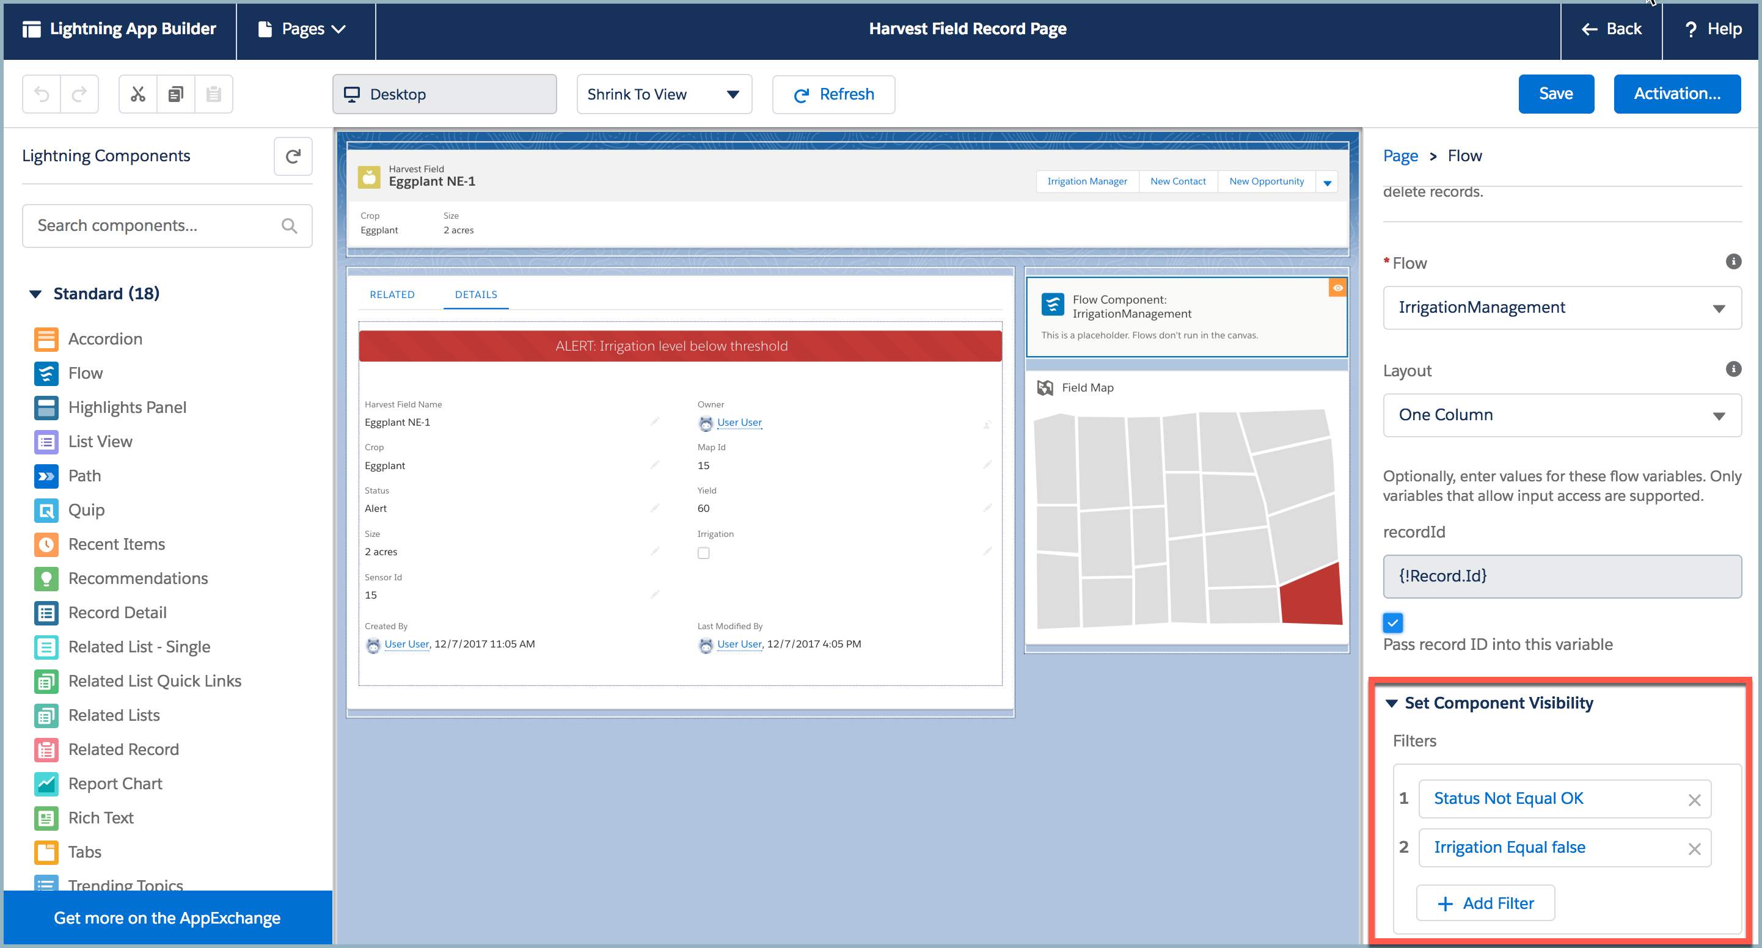Select the Related List Quick Links icon

(x=46, y=681)
